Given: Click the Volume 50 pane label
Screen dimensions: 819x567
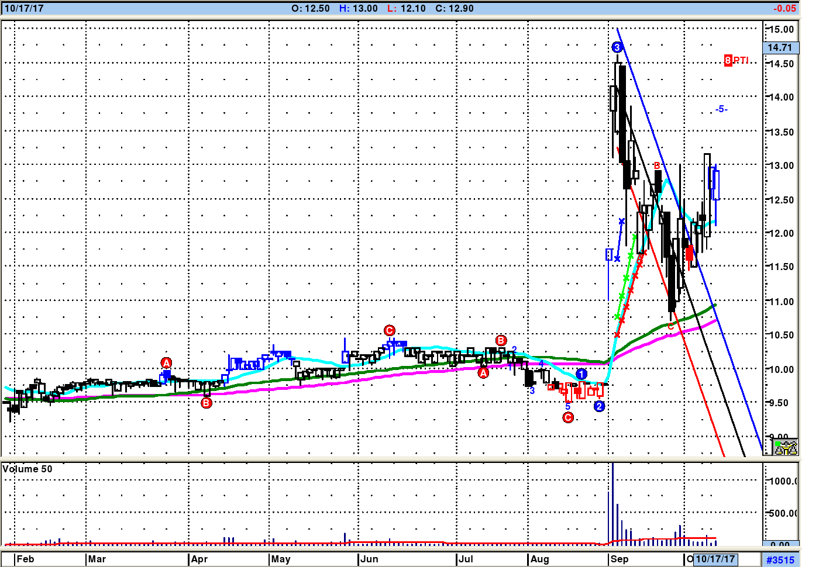Looking at the screenshot, I should [x=27, y=469].
